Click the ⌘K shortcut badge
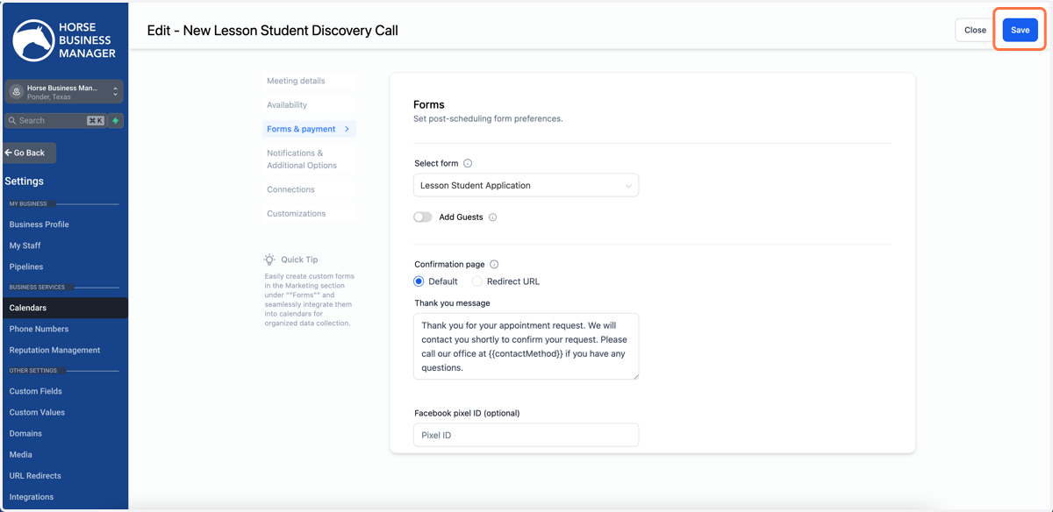This screenshot has width=1053, height=512. click(95, 121)
